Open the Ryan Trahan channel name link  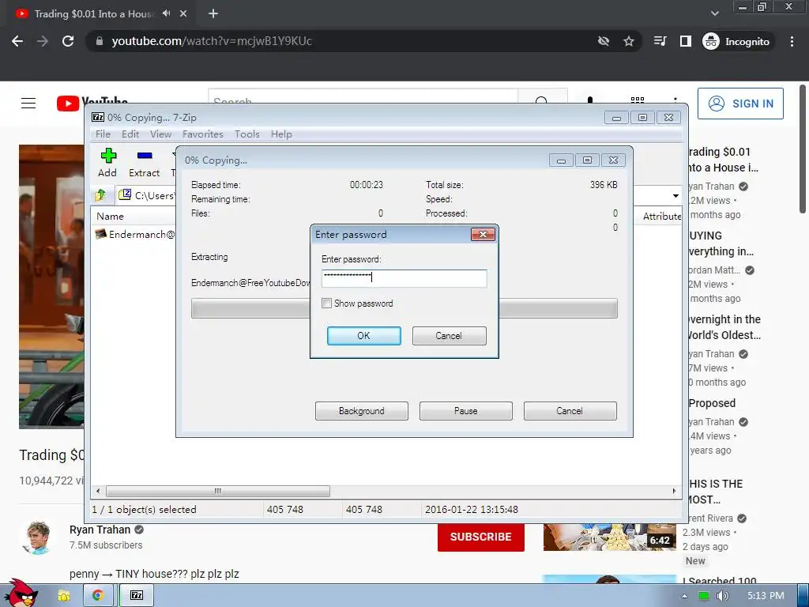coord(100,530)
